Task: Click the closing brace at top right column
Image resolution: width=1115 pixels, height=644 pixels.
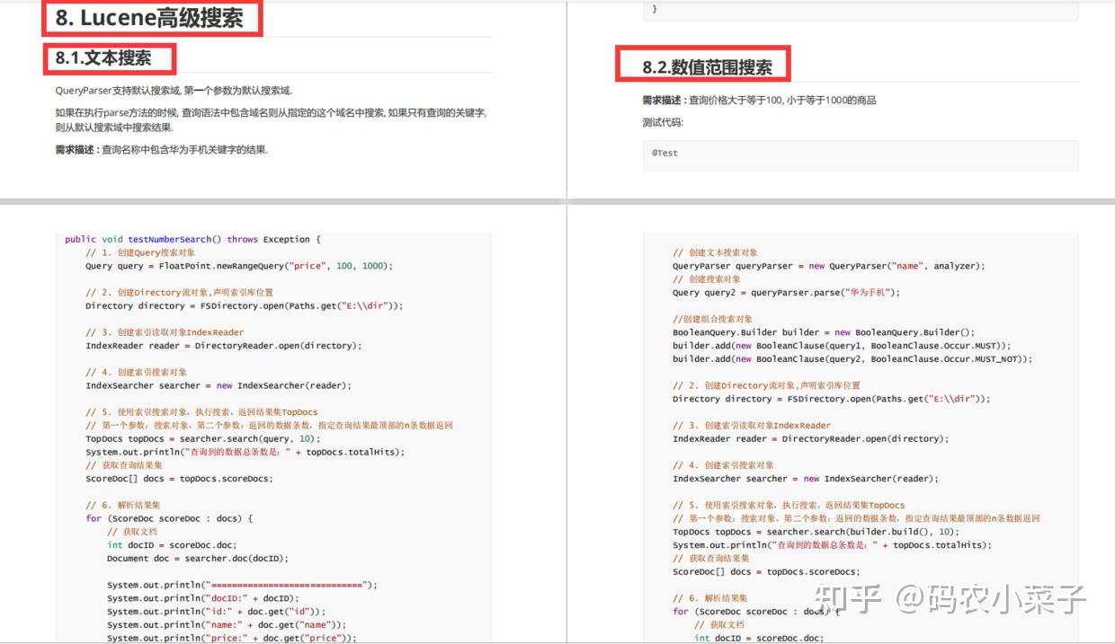Action: (x=653, y=7)
